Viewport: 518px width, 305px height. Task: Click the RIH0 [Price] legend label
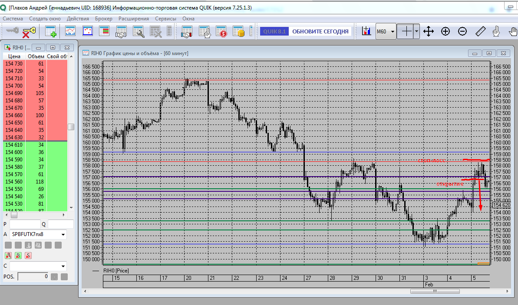116,271
